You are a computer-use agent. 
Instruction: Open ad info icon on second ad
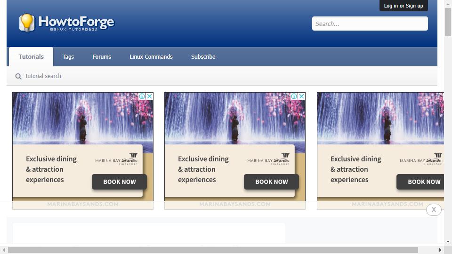(294, 96)
